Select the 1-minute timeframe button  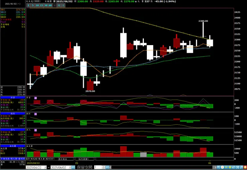coord(28,5)
